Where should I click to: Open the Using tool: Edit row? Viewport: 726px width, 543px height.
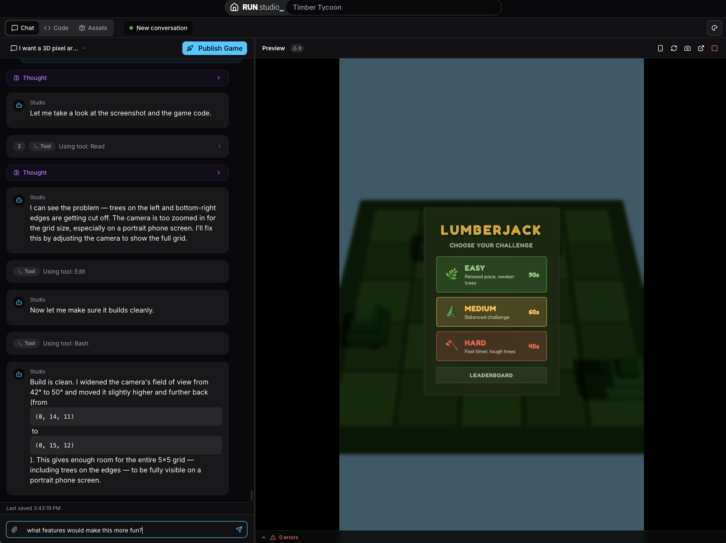pos(118,271)
